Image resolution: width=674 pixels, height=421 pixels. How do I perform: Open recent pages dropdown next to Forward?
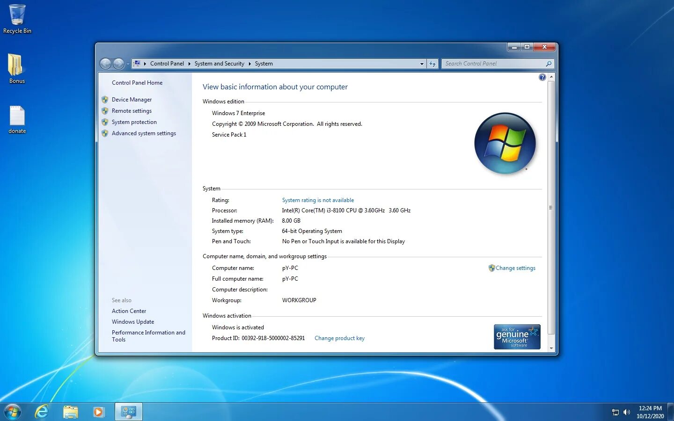pos(128,64)
